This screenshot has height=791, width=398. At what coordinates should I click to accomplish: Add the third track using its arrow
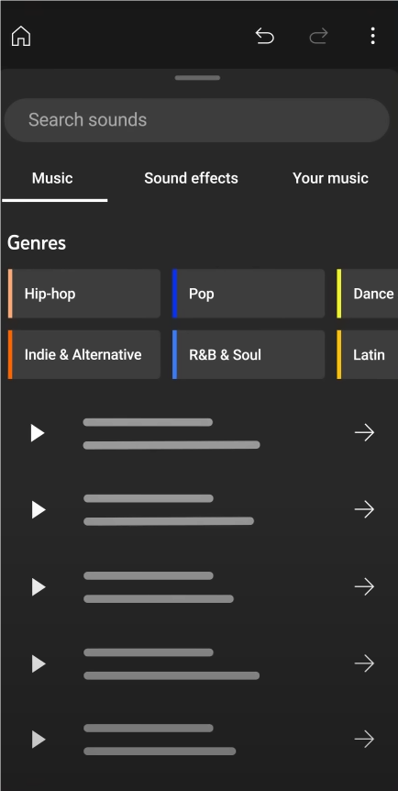coord(364,586)
